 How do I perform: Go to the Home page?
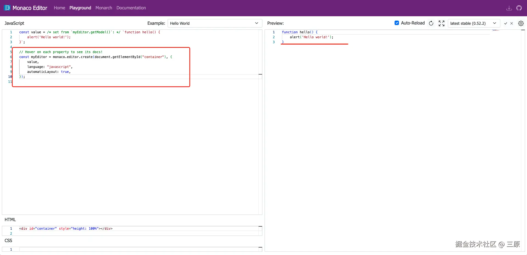(x=59, y=8)
